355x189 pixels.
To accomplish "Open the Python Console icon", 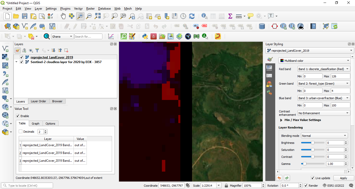I will (145, 36).
